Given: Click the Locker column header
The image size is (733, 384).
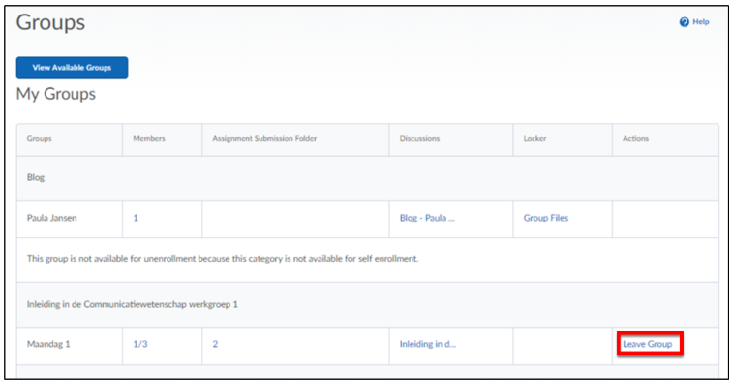Looking at the screenshot, I should point(534,138).
